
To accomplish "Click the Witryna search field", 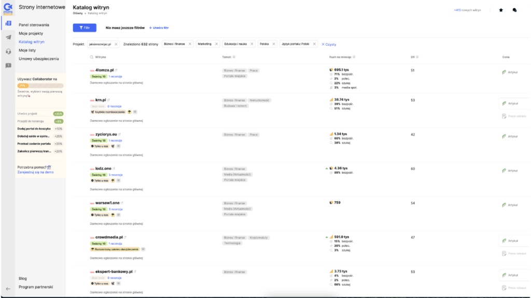I will 101,57.
